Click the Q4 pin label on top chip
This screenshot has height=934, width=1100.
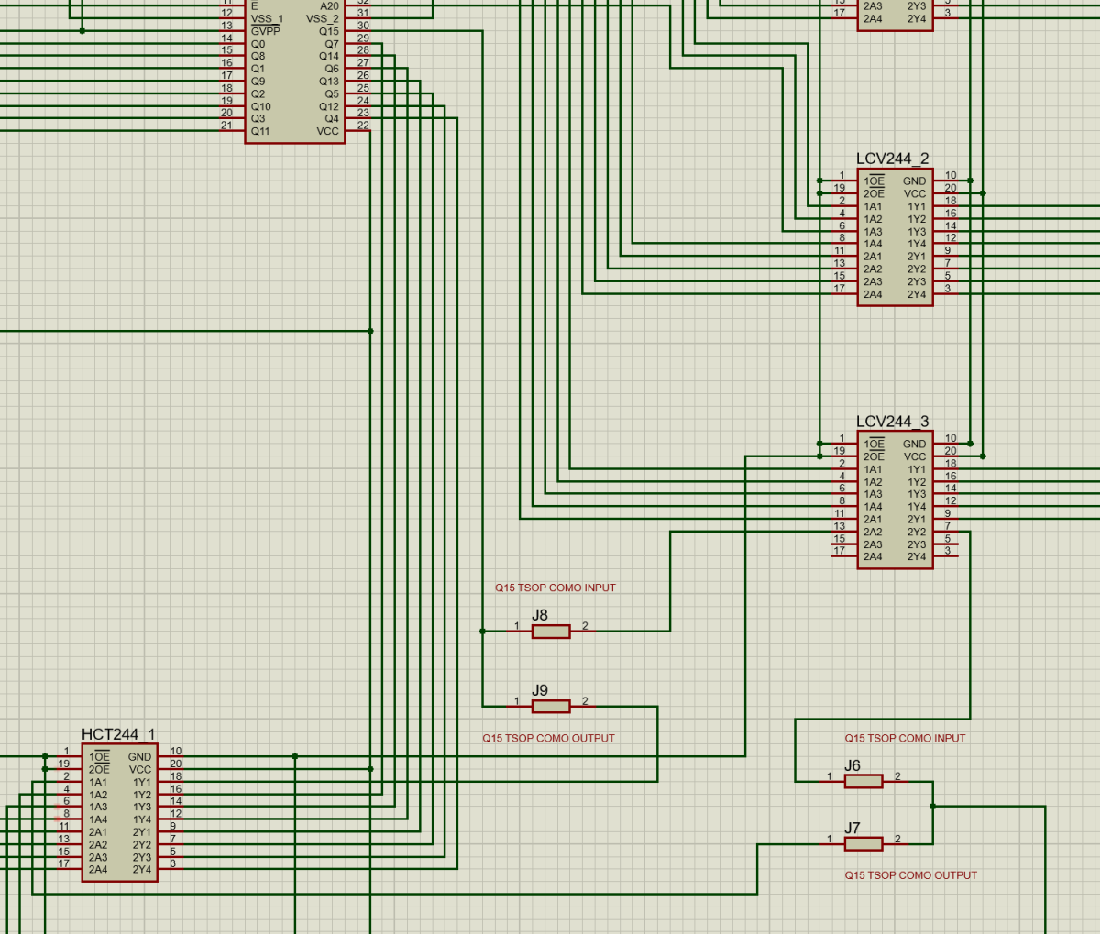[x=332, y=118]
